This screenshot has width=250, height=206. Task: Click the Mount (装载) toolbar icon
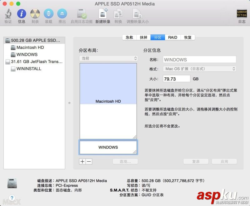pyautogui.click(x=49, y=14)
